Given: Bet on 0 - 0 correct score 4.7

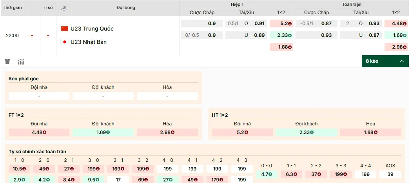Looking at the screenshot, I should click(x=267, y=174).
